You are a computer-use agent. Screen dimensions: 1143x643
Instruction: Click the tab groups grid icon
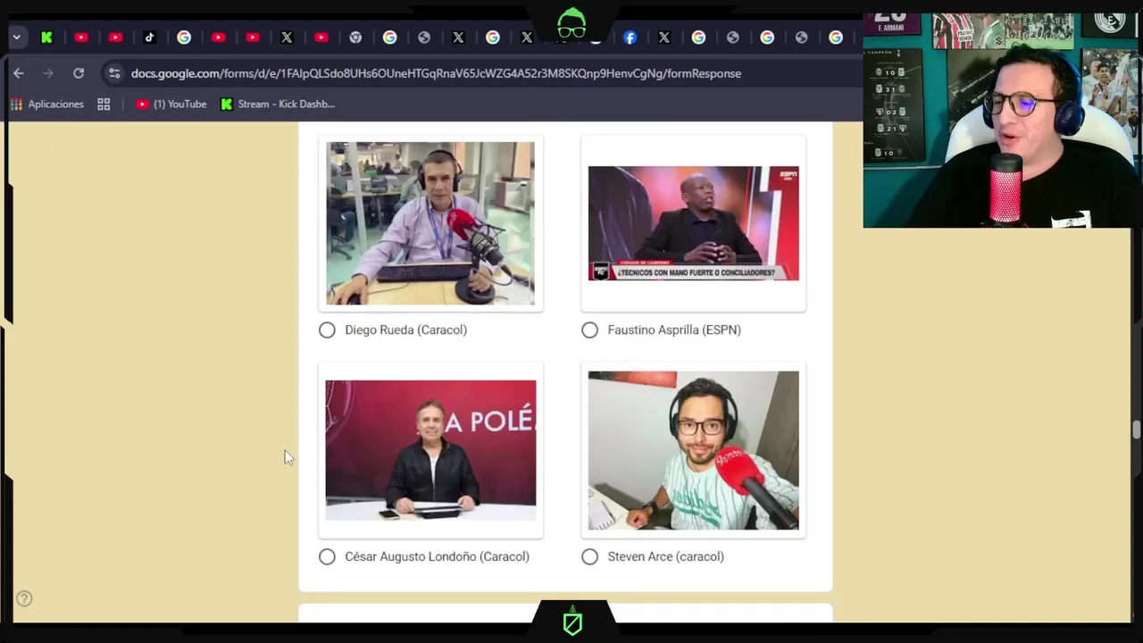[x=104, y=104]
